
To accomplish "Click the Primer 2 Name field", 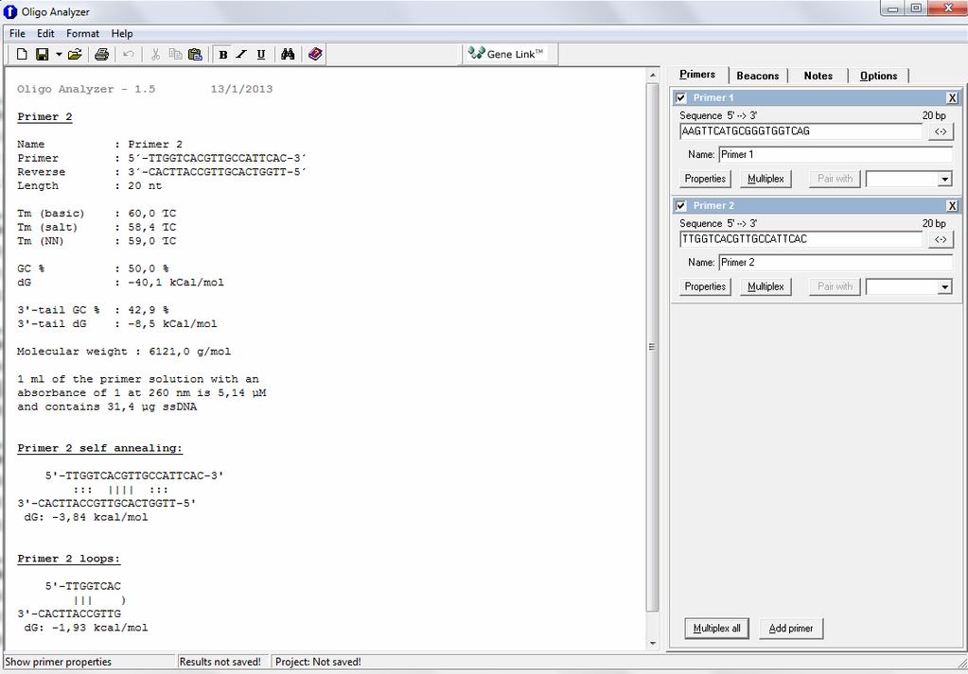I will point(836,262).
